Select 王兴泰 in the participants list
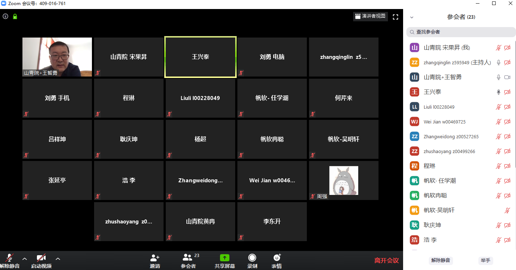516x270 pixels. coord(432,92)
